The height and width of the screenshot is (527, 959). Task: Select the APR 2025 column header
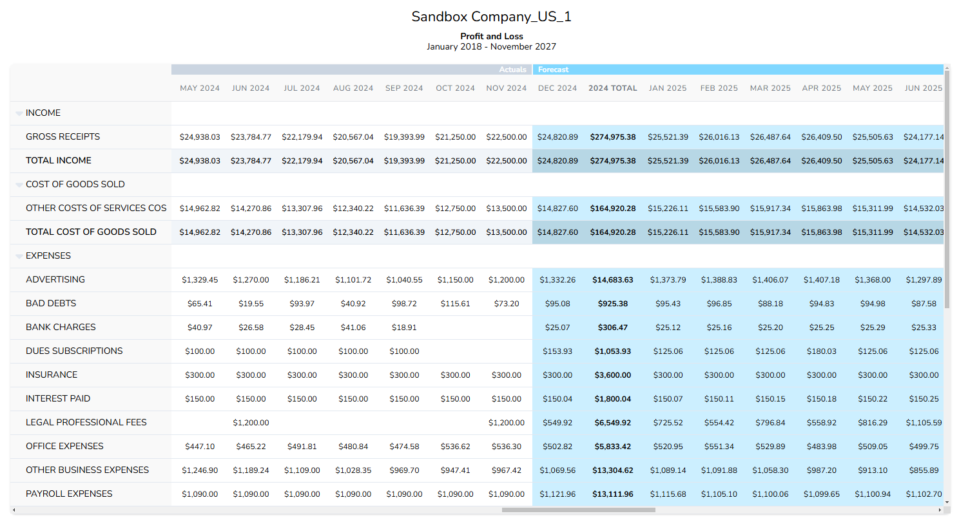click(x=822, y=88)
